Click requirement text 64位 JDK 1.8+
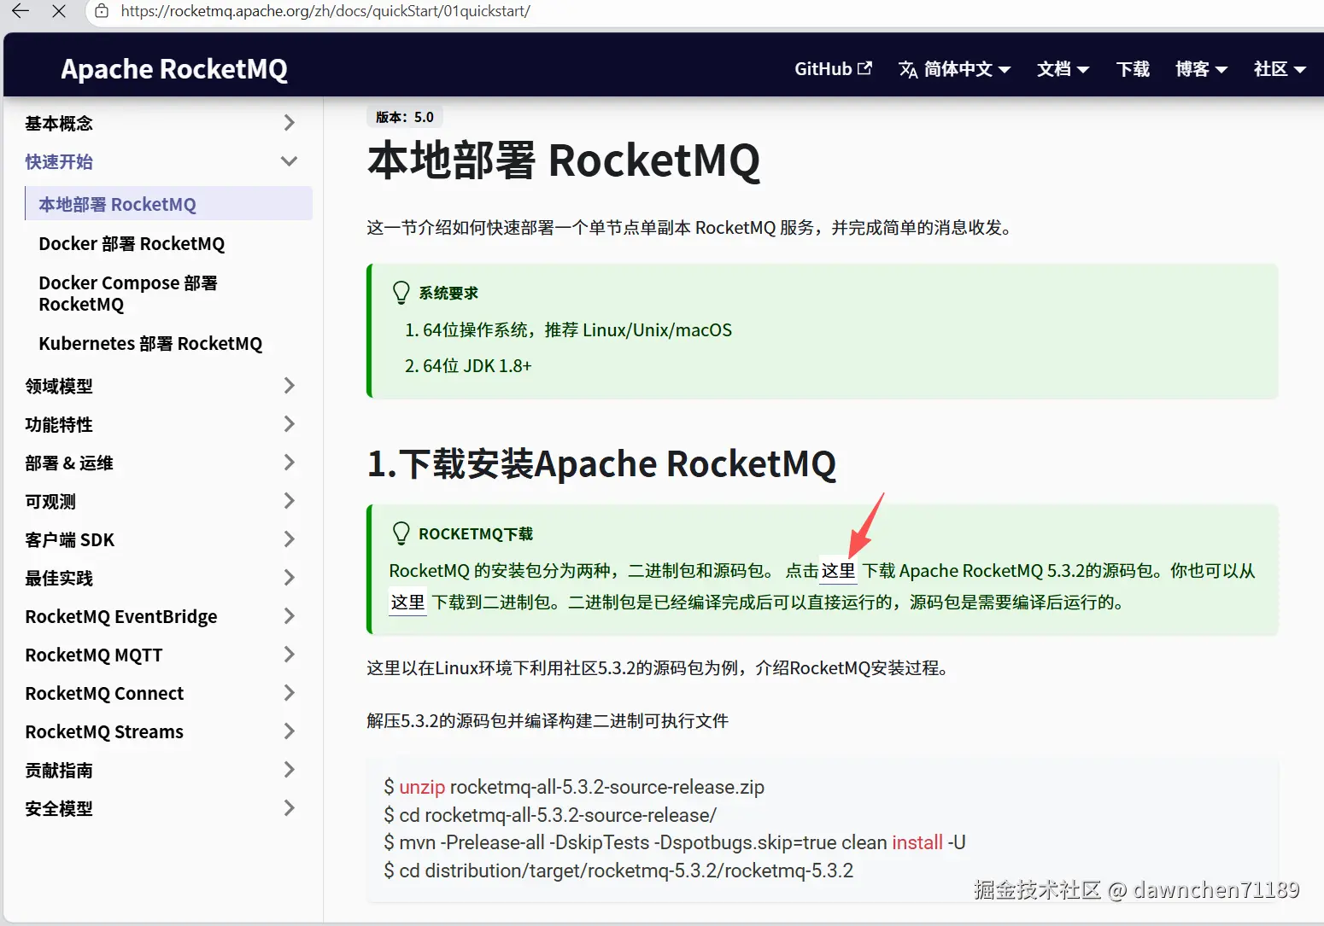 [477, 366]
